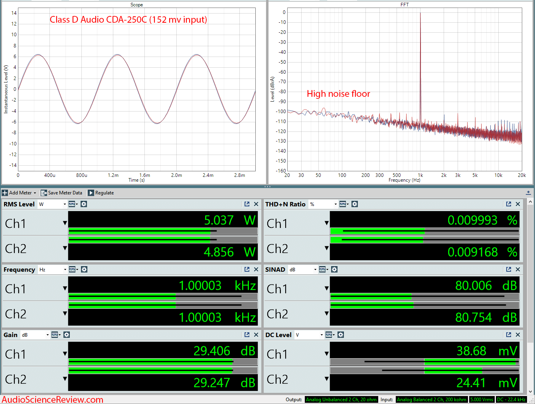
Task: Expand the Ch2 arrow in SINAD meter
Action: (x=326, y=314)
